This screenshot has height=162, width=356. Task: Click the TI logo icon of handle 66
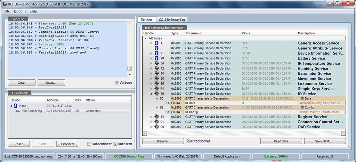(x=156, y=83)
